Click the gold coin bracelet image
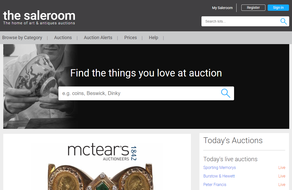292x190 pixels. pos(101,177)
